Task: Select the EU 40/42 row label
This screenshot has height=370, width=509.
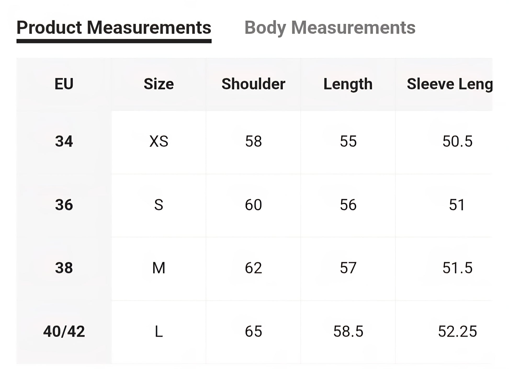Action: point(64,332)
